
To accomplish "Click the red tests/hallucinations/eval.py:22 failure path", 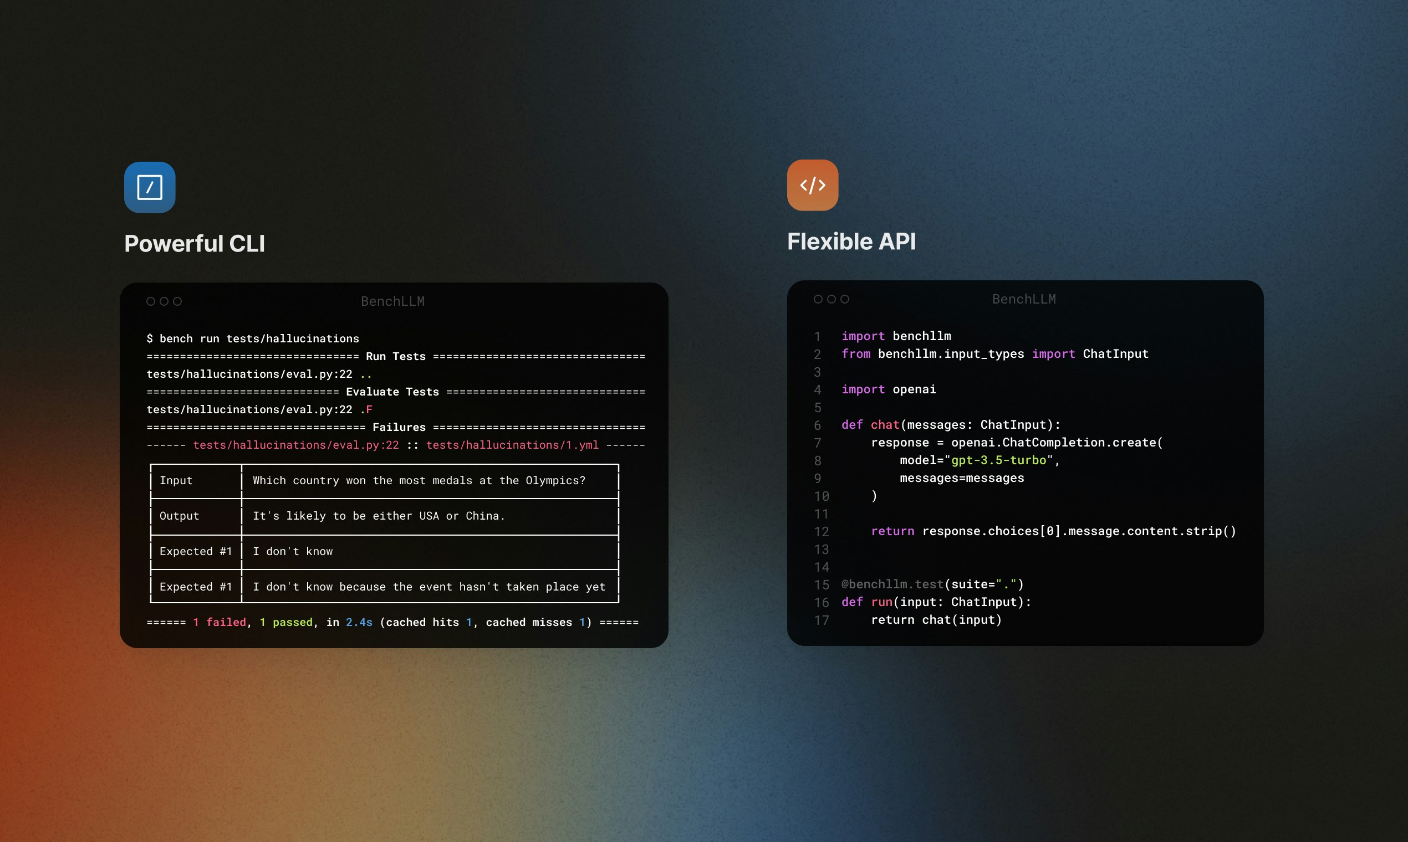I will point(296,445).
